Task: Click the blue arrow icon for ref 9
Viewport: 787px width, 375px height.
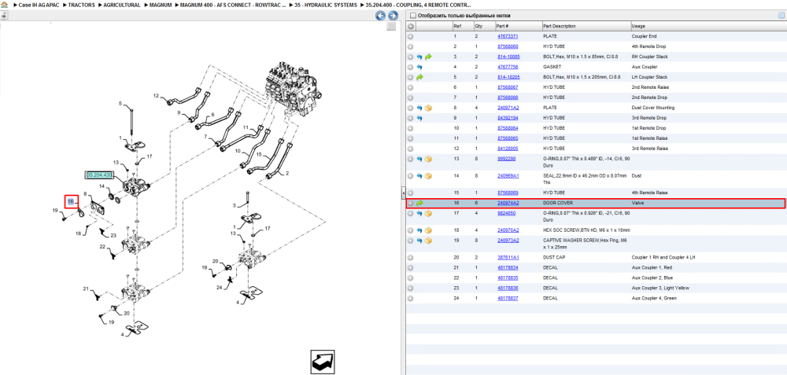Action: pos(419,118)
